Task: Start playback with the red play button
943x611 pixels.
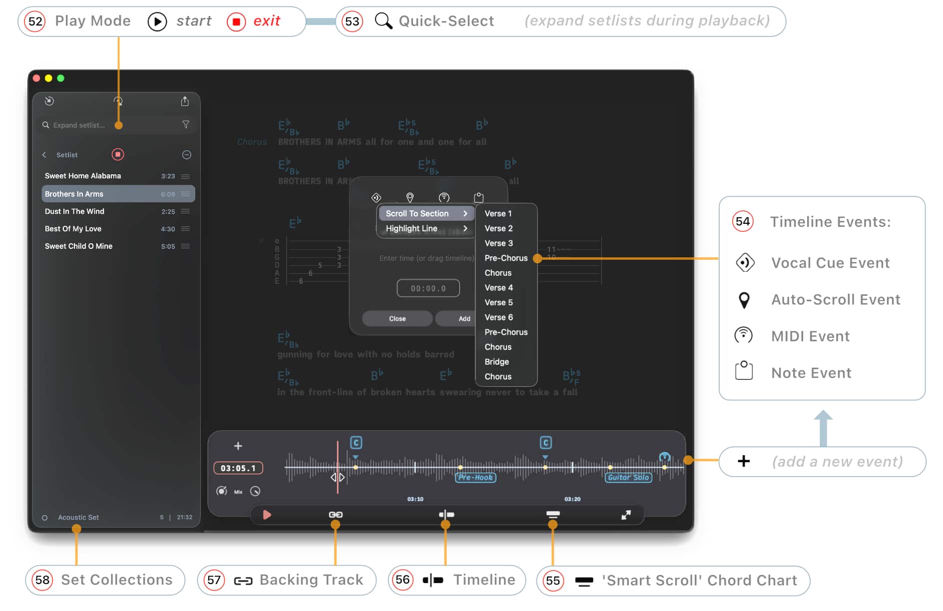Action: [x=267, y=515]
